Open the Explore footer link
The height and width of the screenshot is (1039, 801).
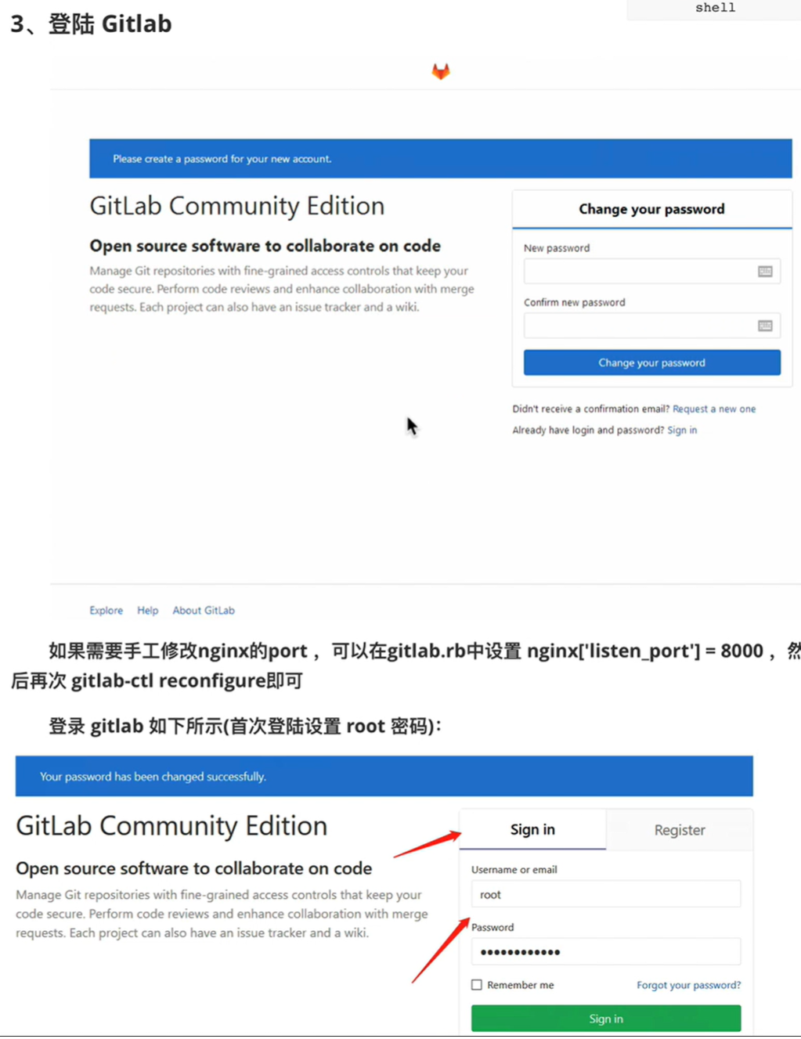pyautogui.click(x=106, y=611)
